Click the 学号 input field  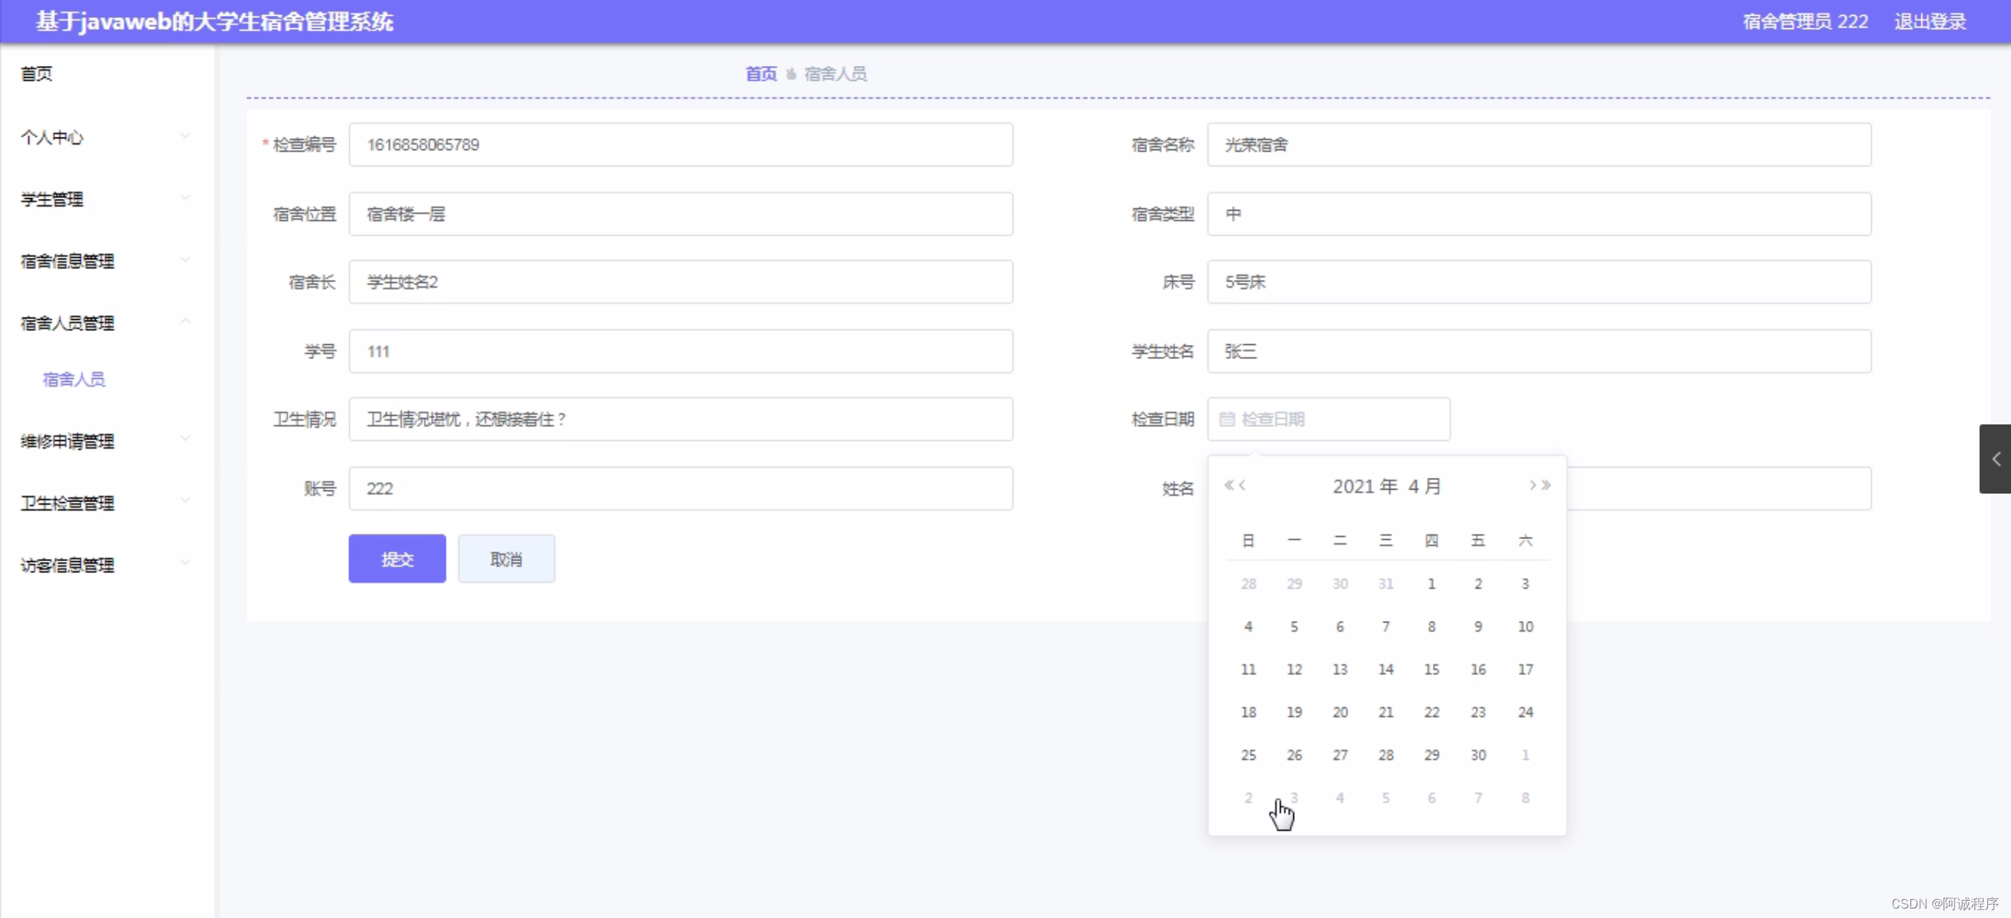tap(679, 351)
